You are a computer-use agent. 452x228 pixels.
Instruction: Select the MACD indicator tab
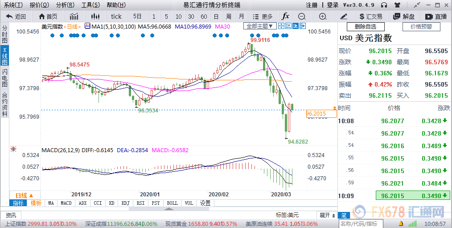pyautogui.click(x=66, y=203)
